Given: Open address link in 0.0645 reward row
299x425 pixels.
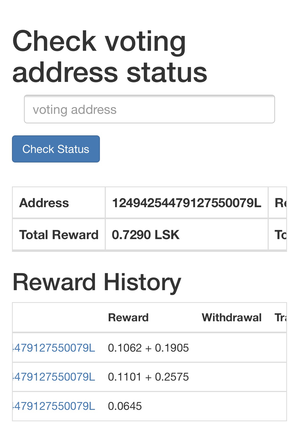Looking at the screenshot, I should click(54, 406).
